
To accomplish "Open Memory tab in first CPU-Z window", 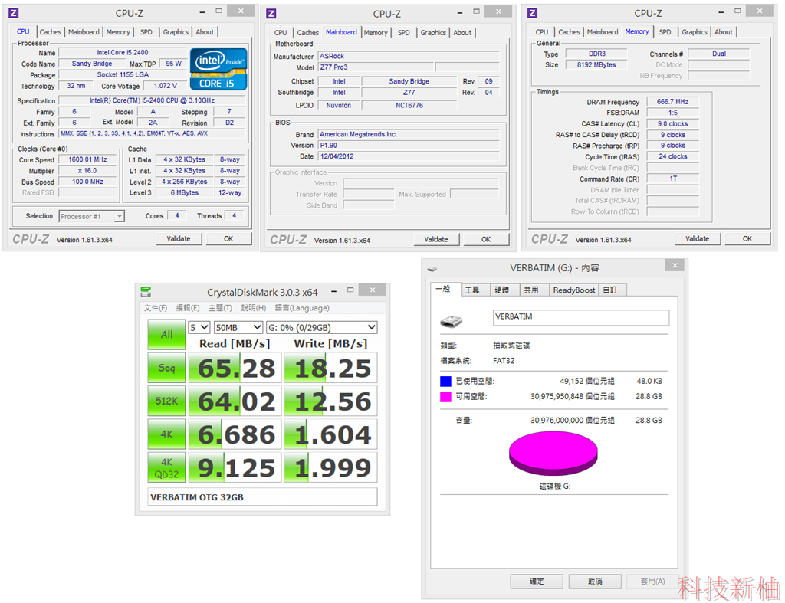I will point(118,32).
